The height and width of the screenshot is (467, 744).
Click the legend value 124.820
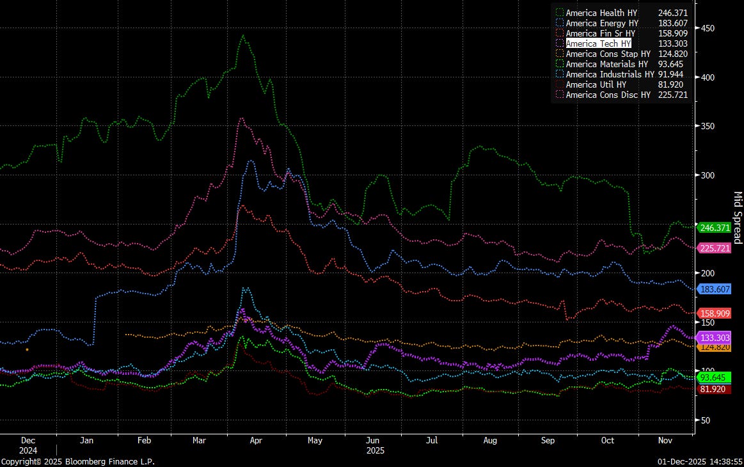pos(672,54)
